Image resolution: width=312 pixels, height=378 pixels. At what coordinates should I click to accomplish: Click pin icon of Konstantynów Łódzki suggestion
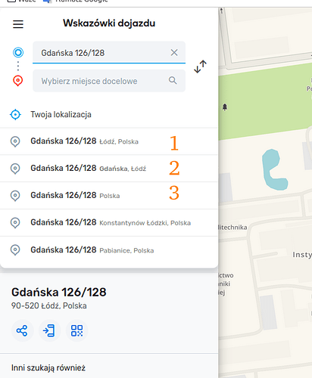pyautogui.click(x=15, y=223)
